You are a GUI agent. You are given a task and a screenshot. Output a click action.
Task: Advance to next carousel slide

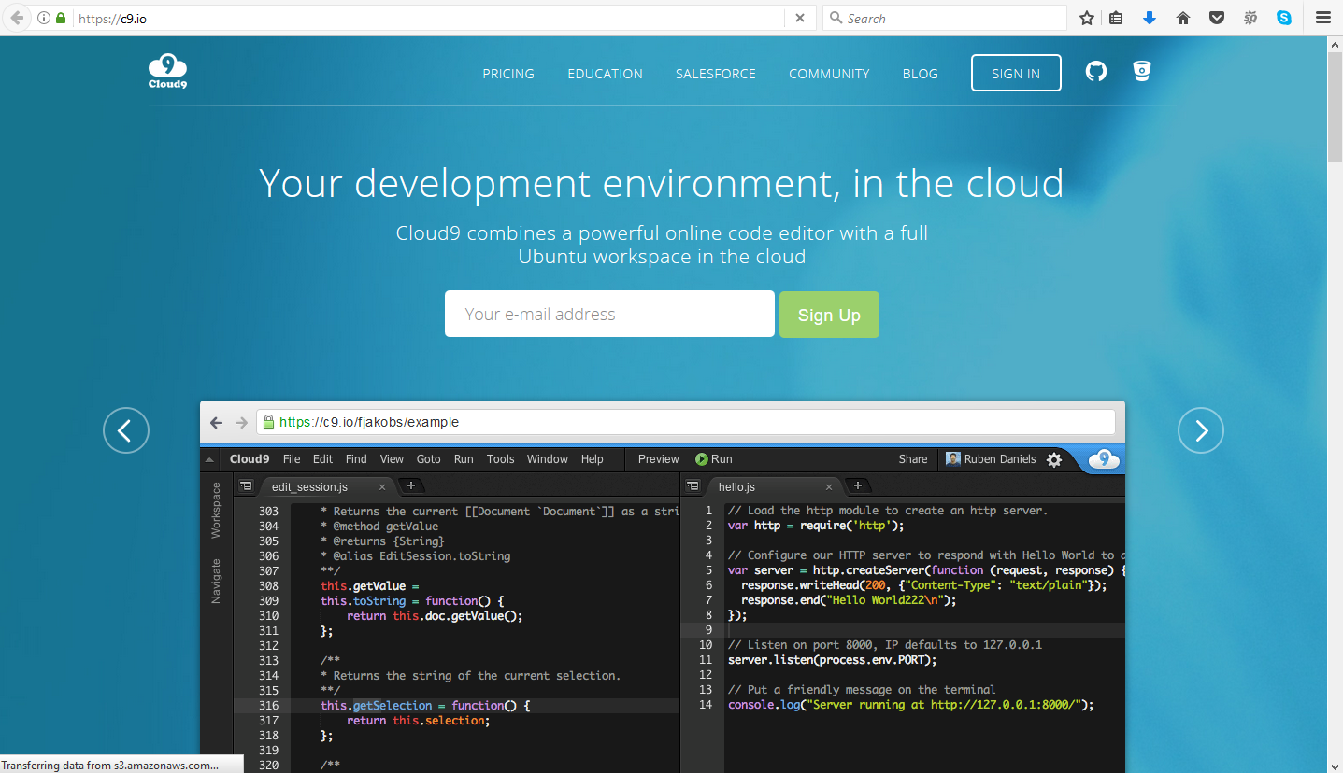(x=1200, y=430)
